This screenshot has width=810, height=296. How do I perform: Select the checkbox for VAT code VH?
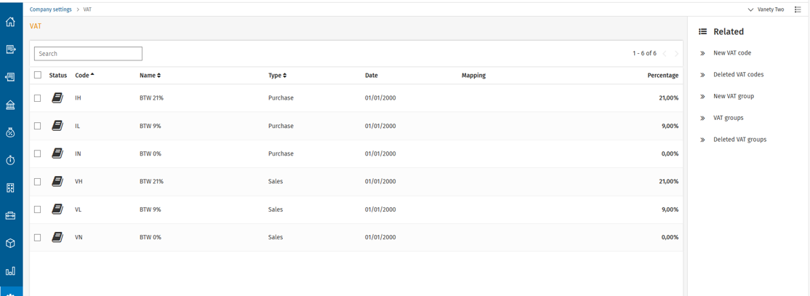[x=38, y=181]
